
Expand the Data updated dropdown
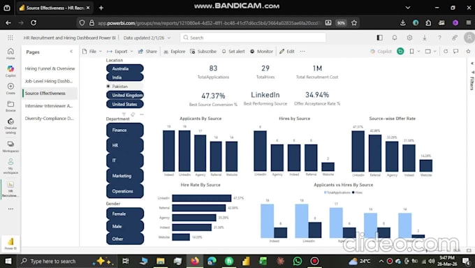147,38
